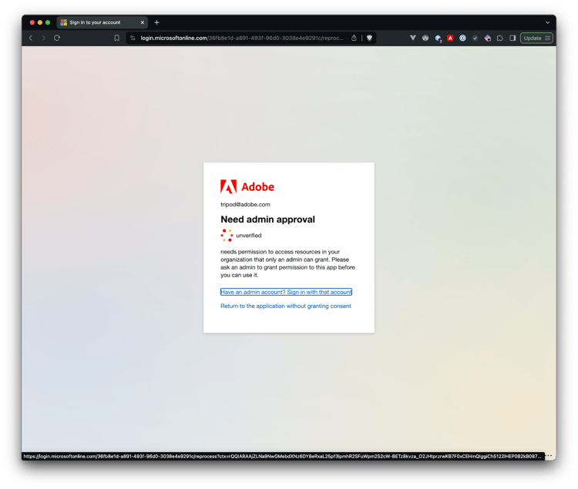Open site settings icon in address bar
The width and height of the screenshot is (578, 489).
pyautogui.click(x=133, y=38)
